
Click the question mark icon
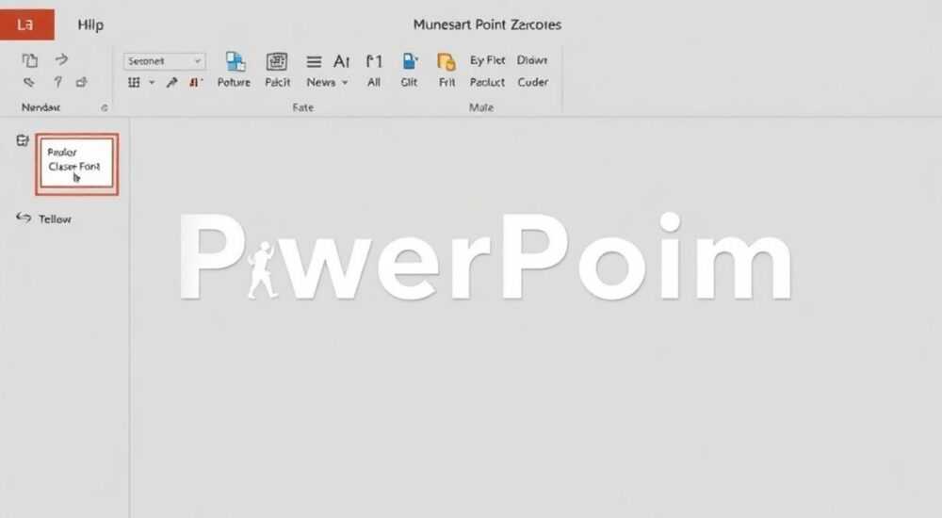pyautogui.click(x=57, y=82)
